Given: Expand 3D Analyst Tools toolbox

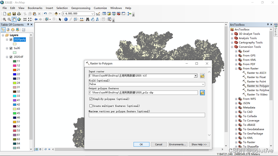Looking at the screenshot, I should click(x=232, y=34).
